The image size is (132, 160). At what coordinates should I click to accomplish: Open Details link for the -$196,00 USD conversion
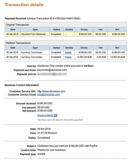tap(68, 52)
